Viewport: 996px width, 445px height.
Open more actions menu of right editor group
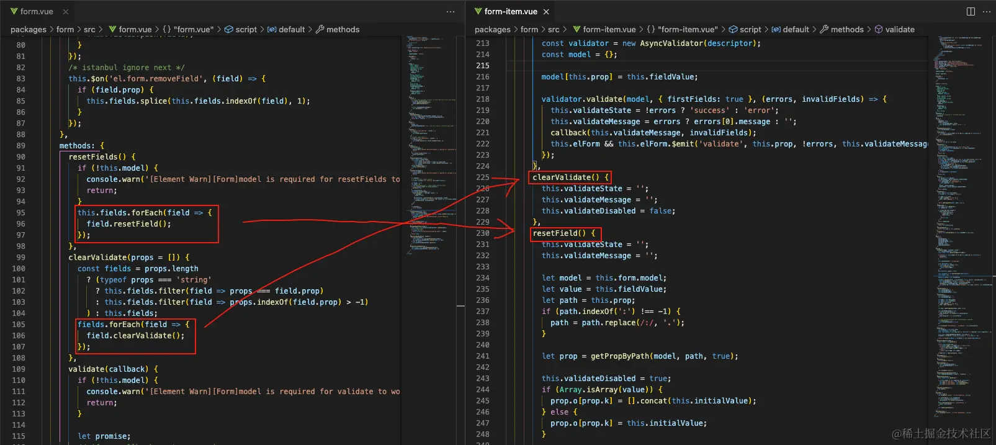coord(987,12)
